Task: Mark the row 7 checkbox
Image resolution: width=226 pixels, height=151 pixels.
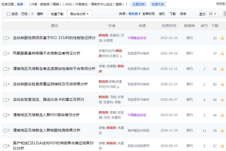Action: [5, 130]
